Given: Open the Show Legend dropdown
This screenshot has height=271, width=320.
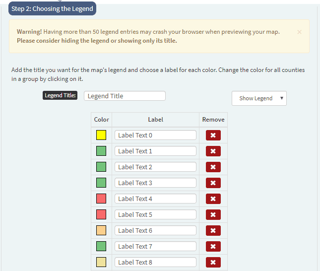Looking at the screenshot, I should pyautogui.click(x=259, y=98).
